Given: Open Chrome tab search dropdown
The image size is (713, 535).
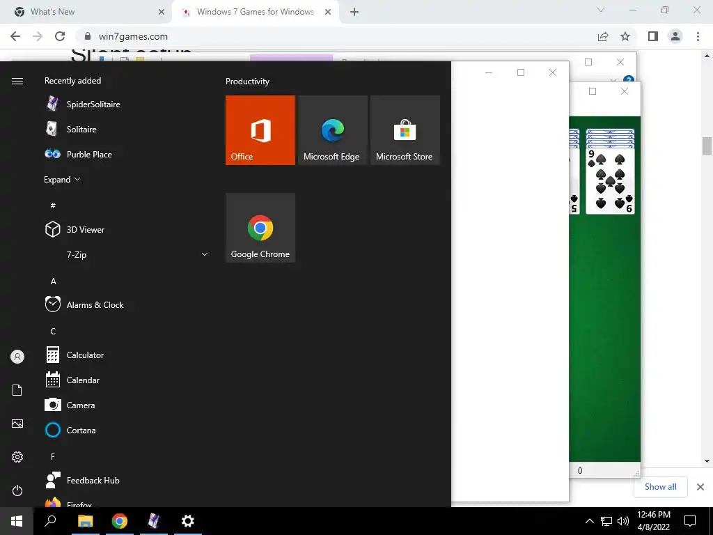Looking at the screenshot, I should pyautogui.click(x=601, y=10).
